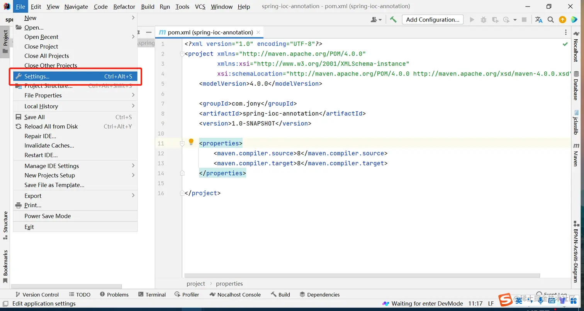Select Invalidate Caches... menu item

coord(75,146)
